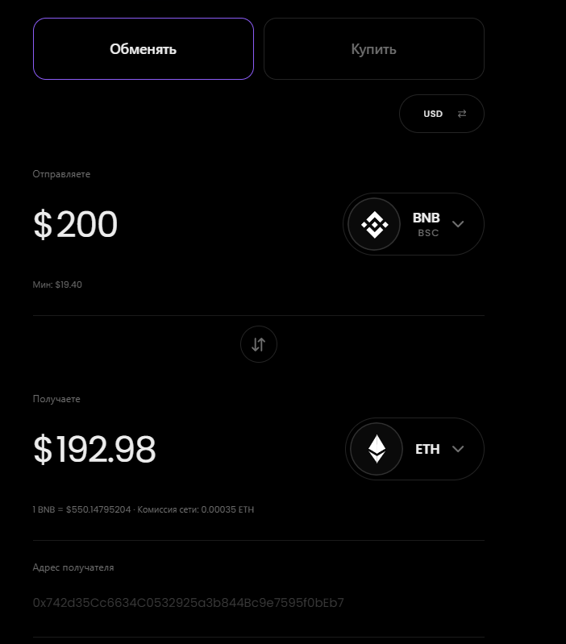Focus the recipient address input field

(259, 603)
